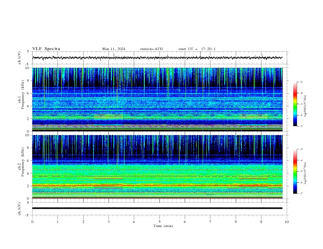Screen dimensions: 323x249
Task: Click ch.2 frequency tick label "2"
Action: 29,186
